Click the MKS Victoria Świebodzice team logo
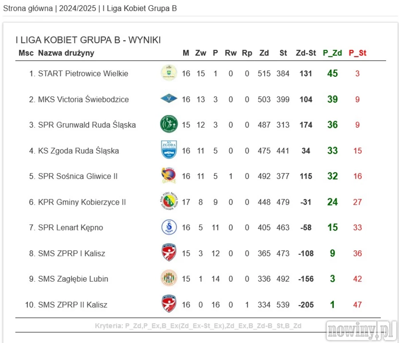 (169, 99)
